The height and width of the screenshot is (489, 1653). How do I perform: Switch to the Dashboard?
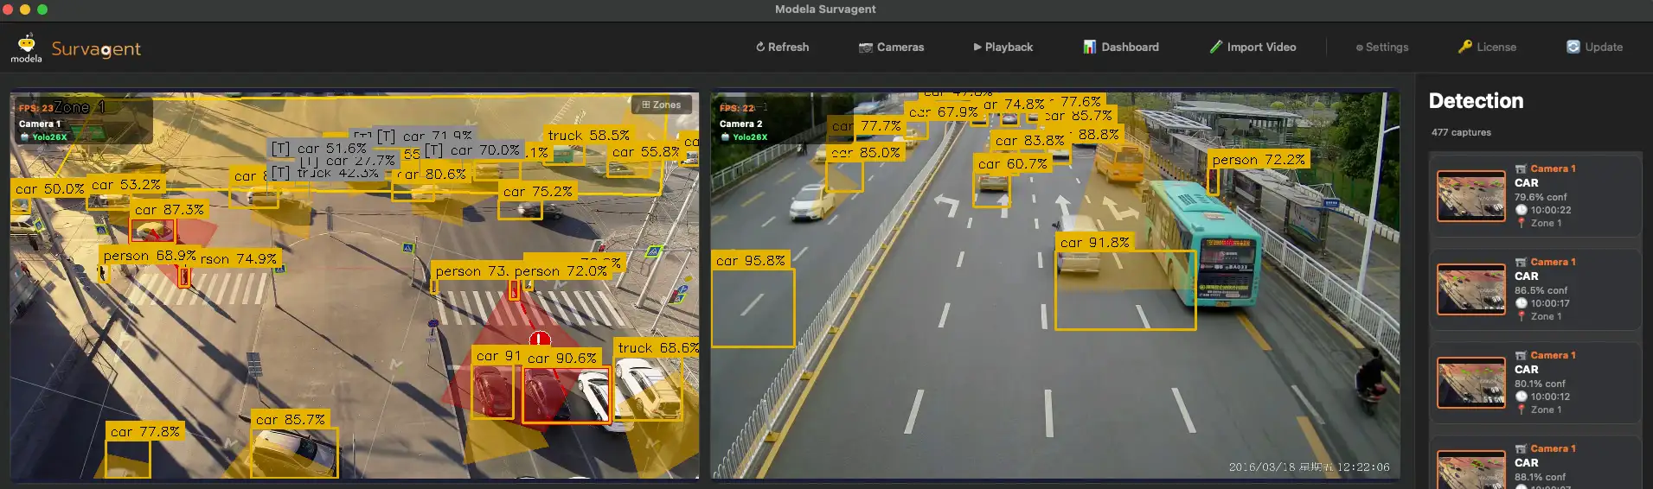coord(1121,47)
